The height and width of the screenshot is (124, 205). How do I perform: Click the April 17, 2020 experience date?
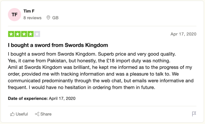coord(62,98)
